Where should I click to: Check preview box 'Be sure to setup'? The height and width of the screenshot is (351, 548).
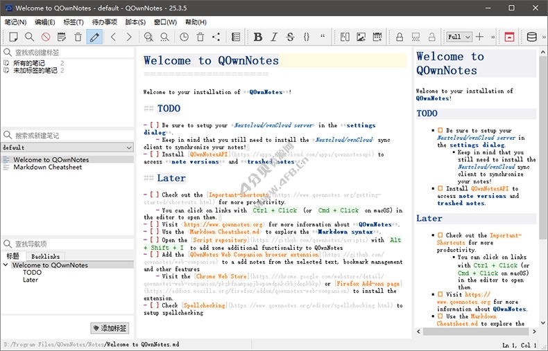(x=440, y=130)
